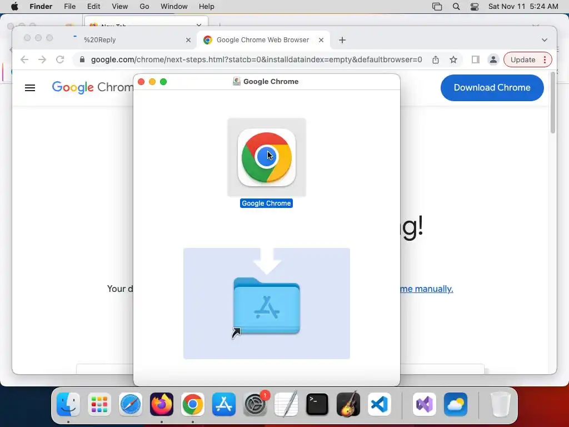Open the cloud weather app in dock
This screenshot has width=569, height=427.
tap(456, 404)
